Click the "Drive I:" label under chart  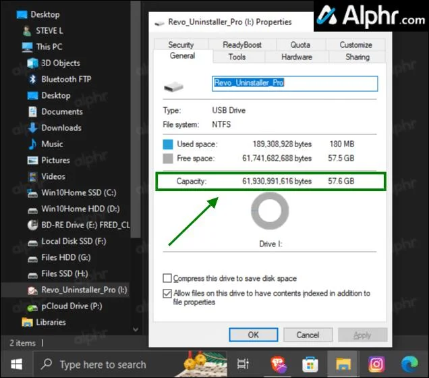pyautogui.click(x=270, y=244)
